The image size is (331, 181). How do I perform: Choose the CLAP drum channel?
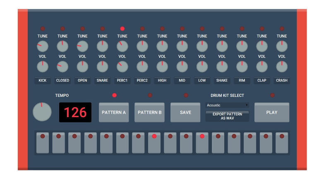pyautogui.click(x=261, y=80)
